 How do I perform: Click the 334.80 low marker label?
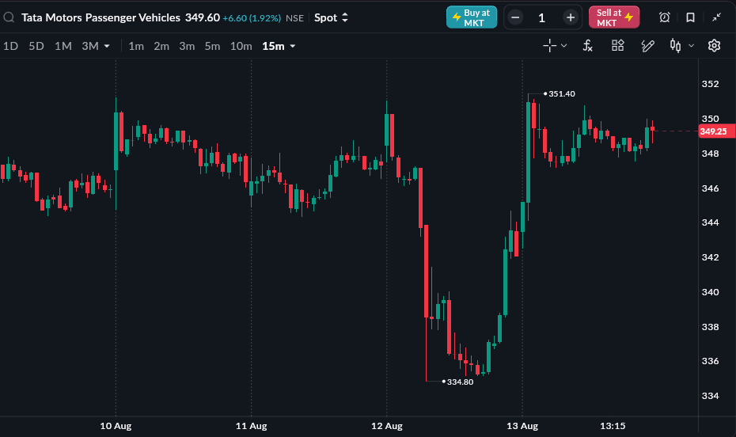coord(460,382)
